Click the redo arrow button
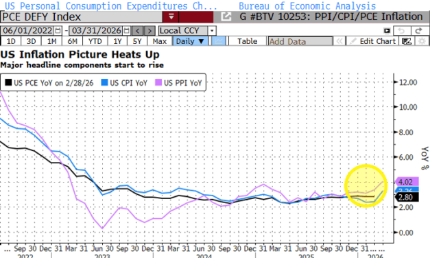The image size is (430, 258). coord(419,31)
